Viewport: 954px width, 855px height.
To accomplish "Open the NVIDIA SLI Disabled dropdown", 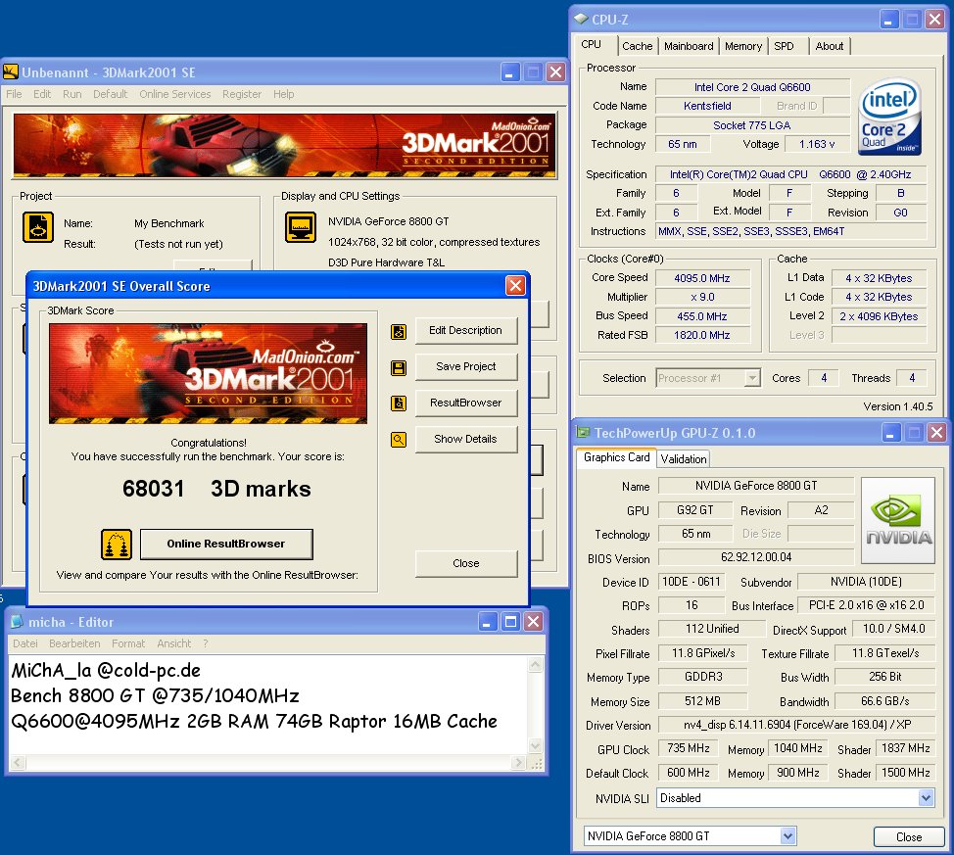I will coord(925,797).
